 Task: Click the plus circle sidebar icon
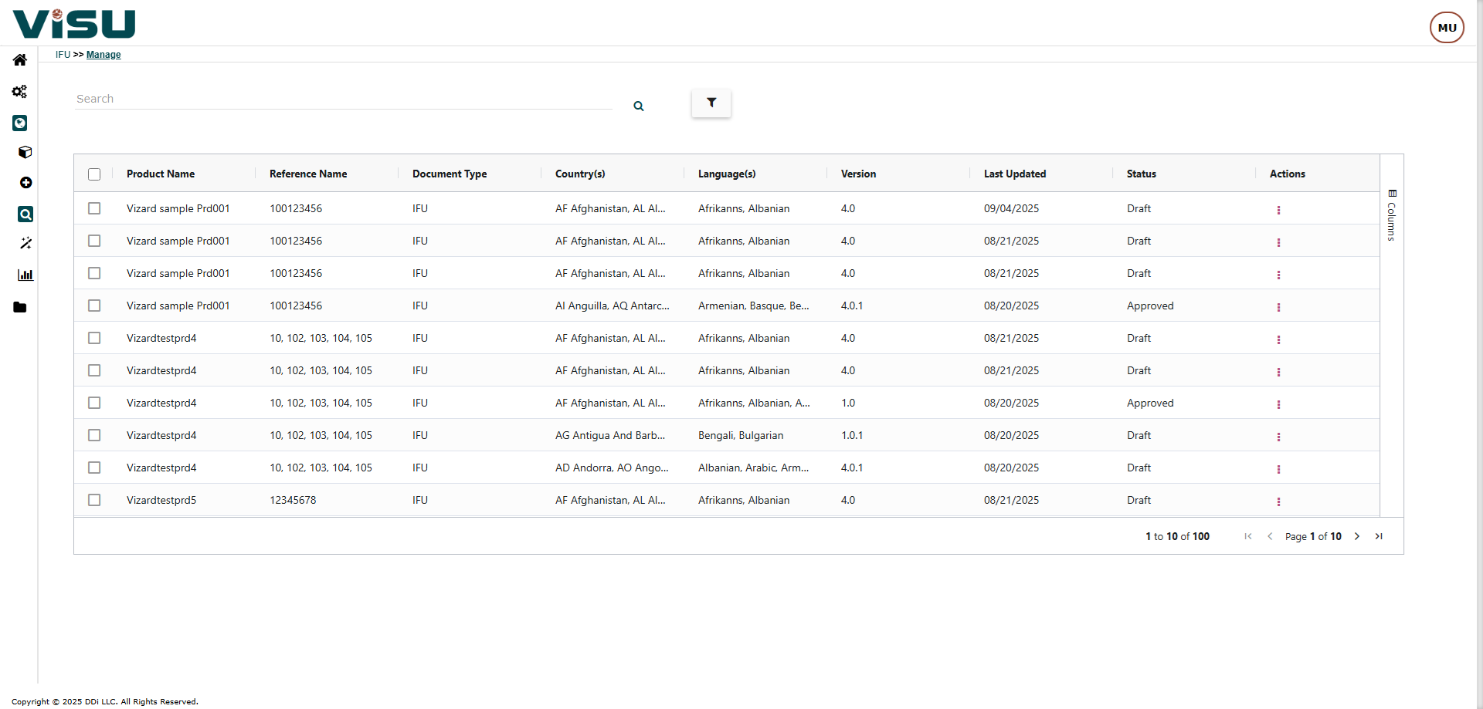(25, 183)
